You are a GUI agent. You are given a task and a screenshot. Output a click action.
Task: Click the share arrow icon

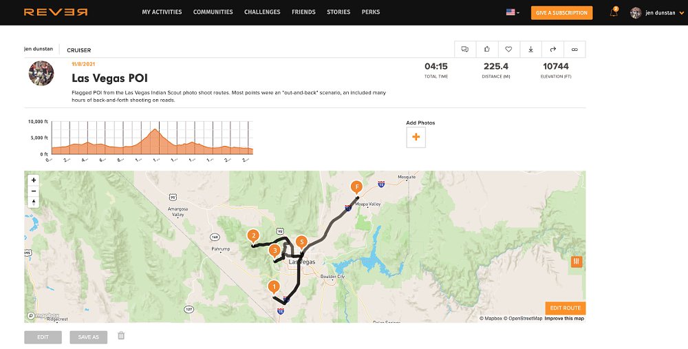tap(552, 50)
